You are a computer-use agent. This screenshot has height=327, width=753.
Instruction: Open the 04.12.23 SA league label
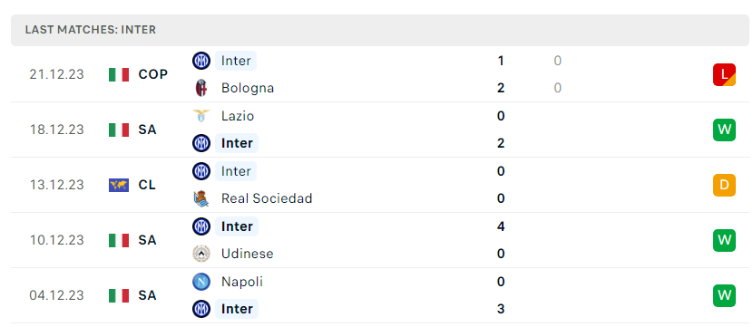pos(147,295)
